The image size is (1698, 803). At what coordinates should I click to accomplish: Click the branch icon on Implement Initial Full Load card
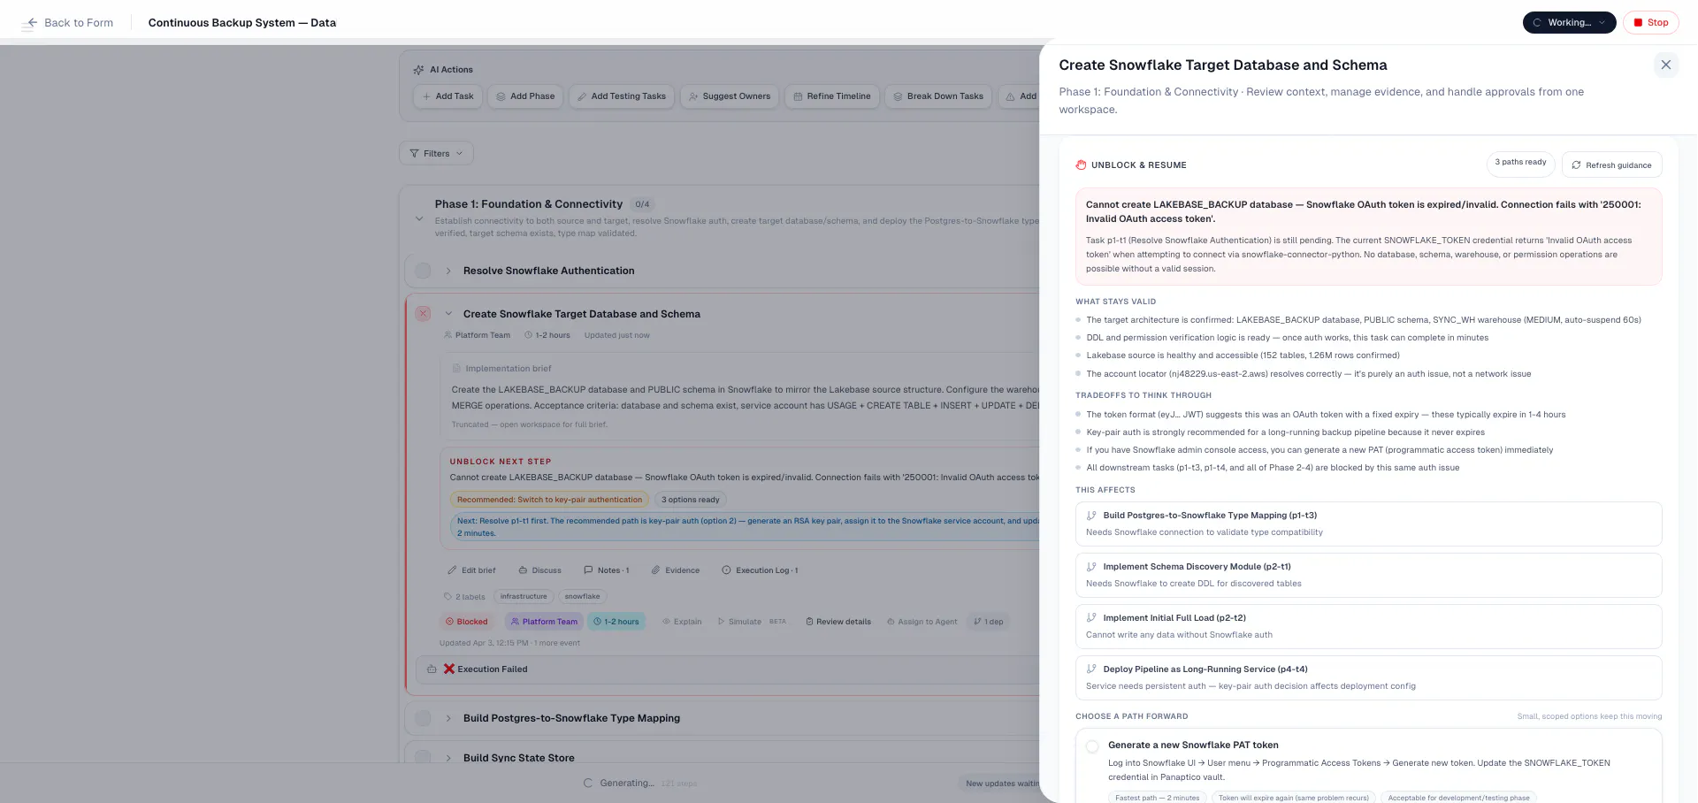tap(1091, 618)
